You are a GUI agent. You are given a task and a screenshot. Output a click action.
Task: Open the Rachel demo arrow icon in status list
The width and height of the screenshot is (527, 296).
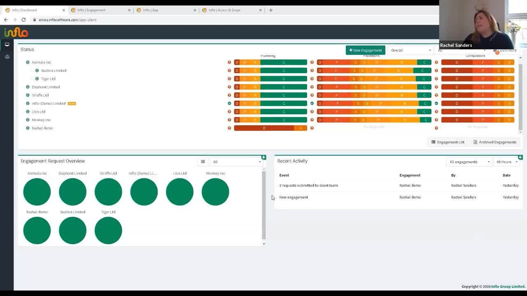click(x=28, y=128)
